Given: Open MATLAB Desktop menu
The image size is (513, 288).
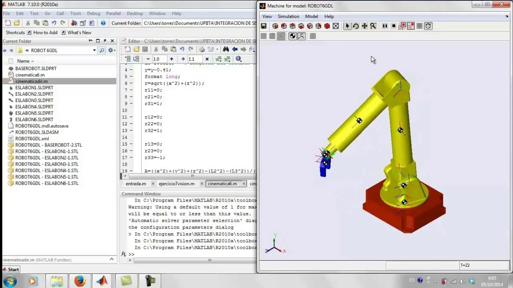Looking at the screenshot, I should pos(135,13).
